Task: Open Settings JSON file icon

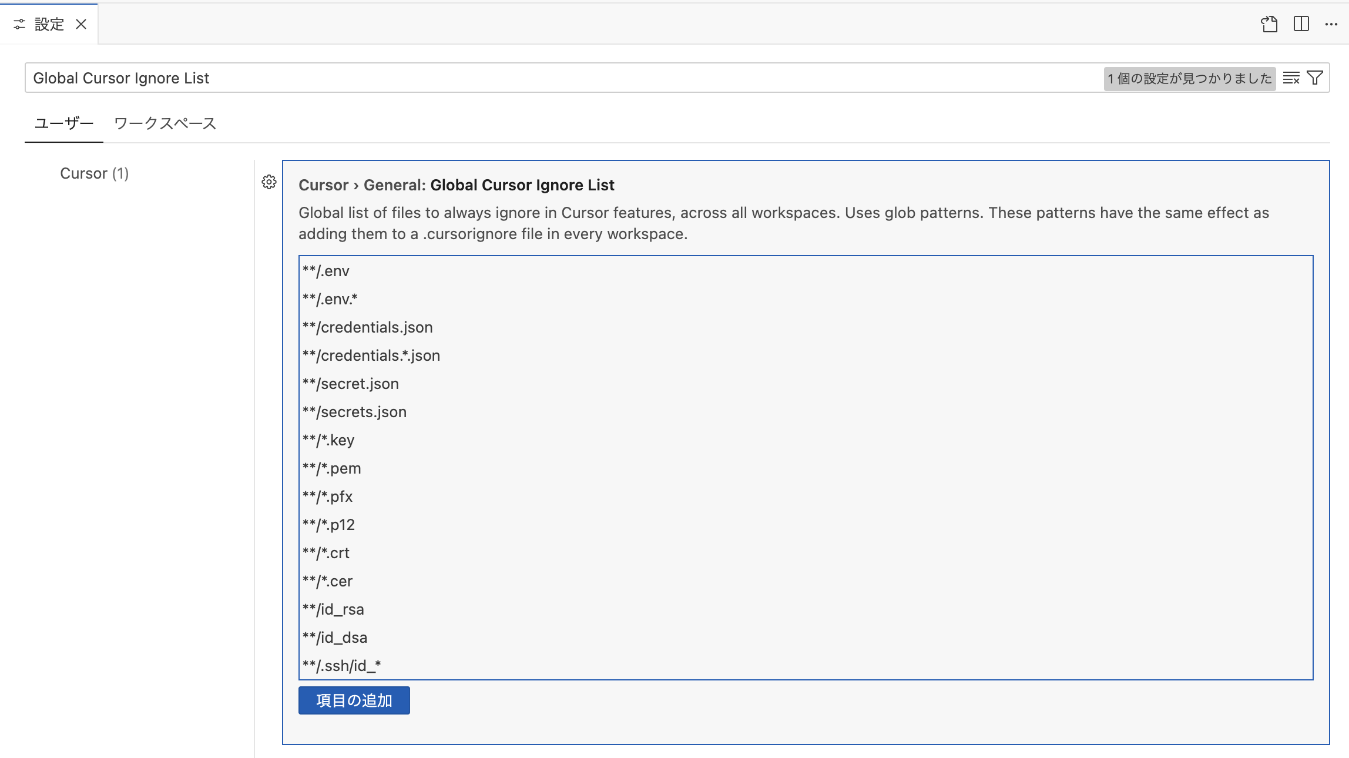Action: (x=1269, y=24)
